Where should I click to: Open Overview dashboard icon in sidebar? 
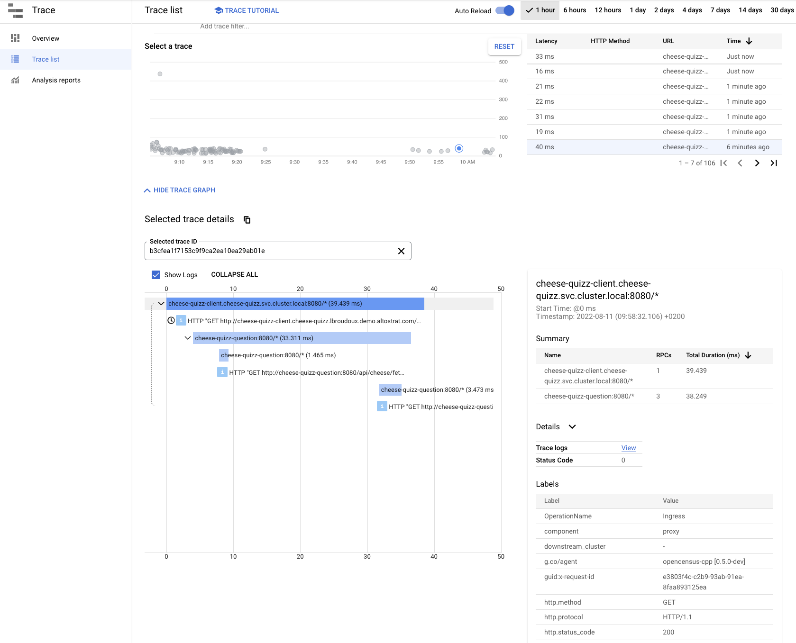(15, 38)
